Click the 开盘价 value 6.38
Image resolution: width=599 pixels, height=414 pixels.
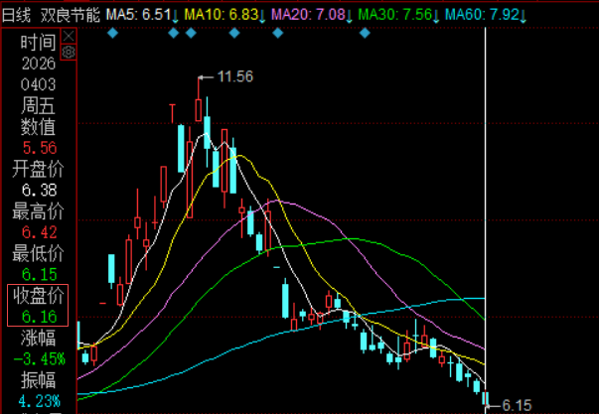pos(38,190)
